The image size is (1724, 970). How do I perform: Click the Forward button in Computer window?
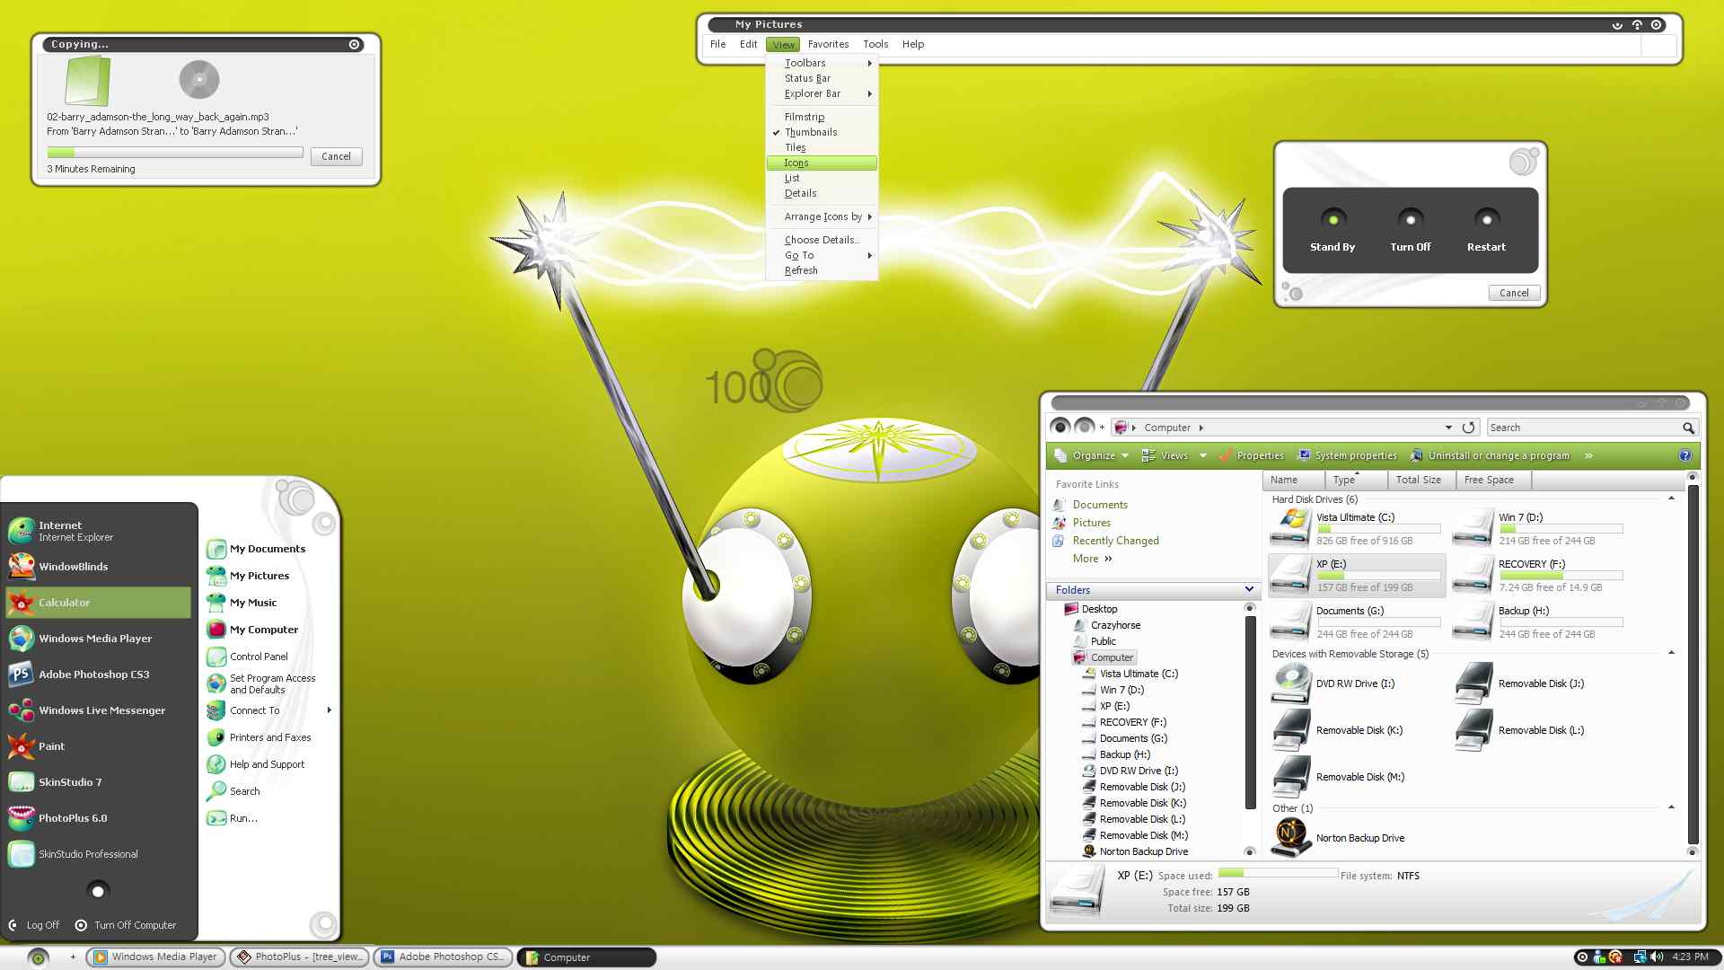click(1084, 428)
